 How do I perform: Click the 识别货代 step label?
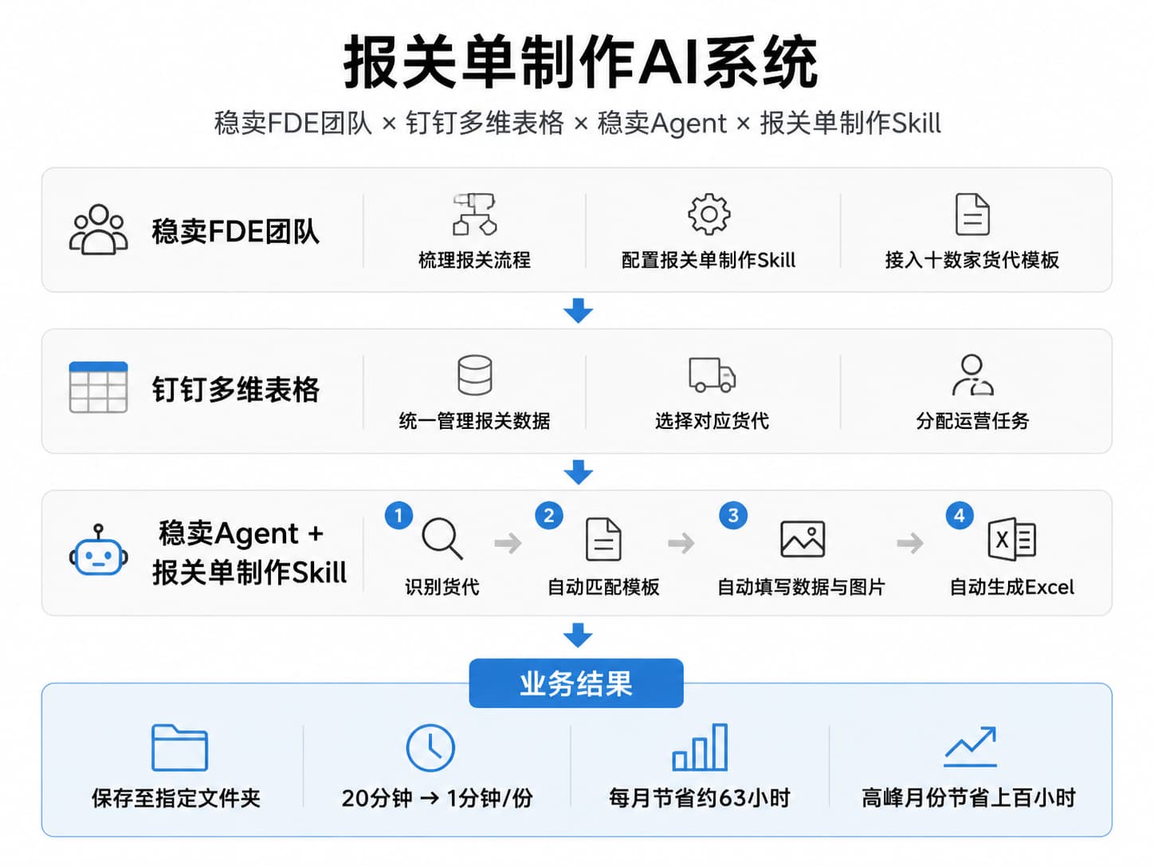pyautogui.click(x=442, y=587)
